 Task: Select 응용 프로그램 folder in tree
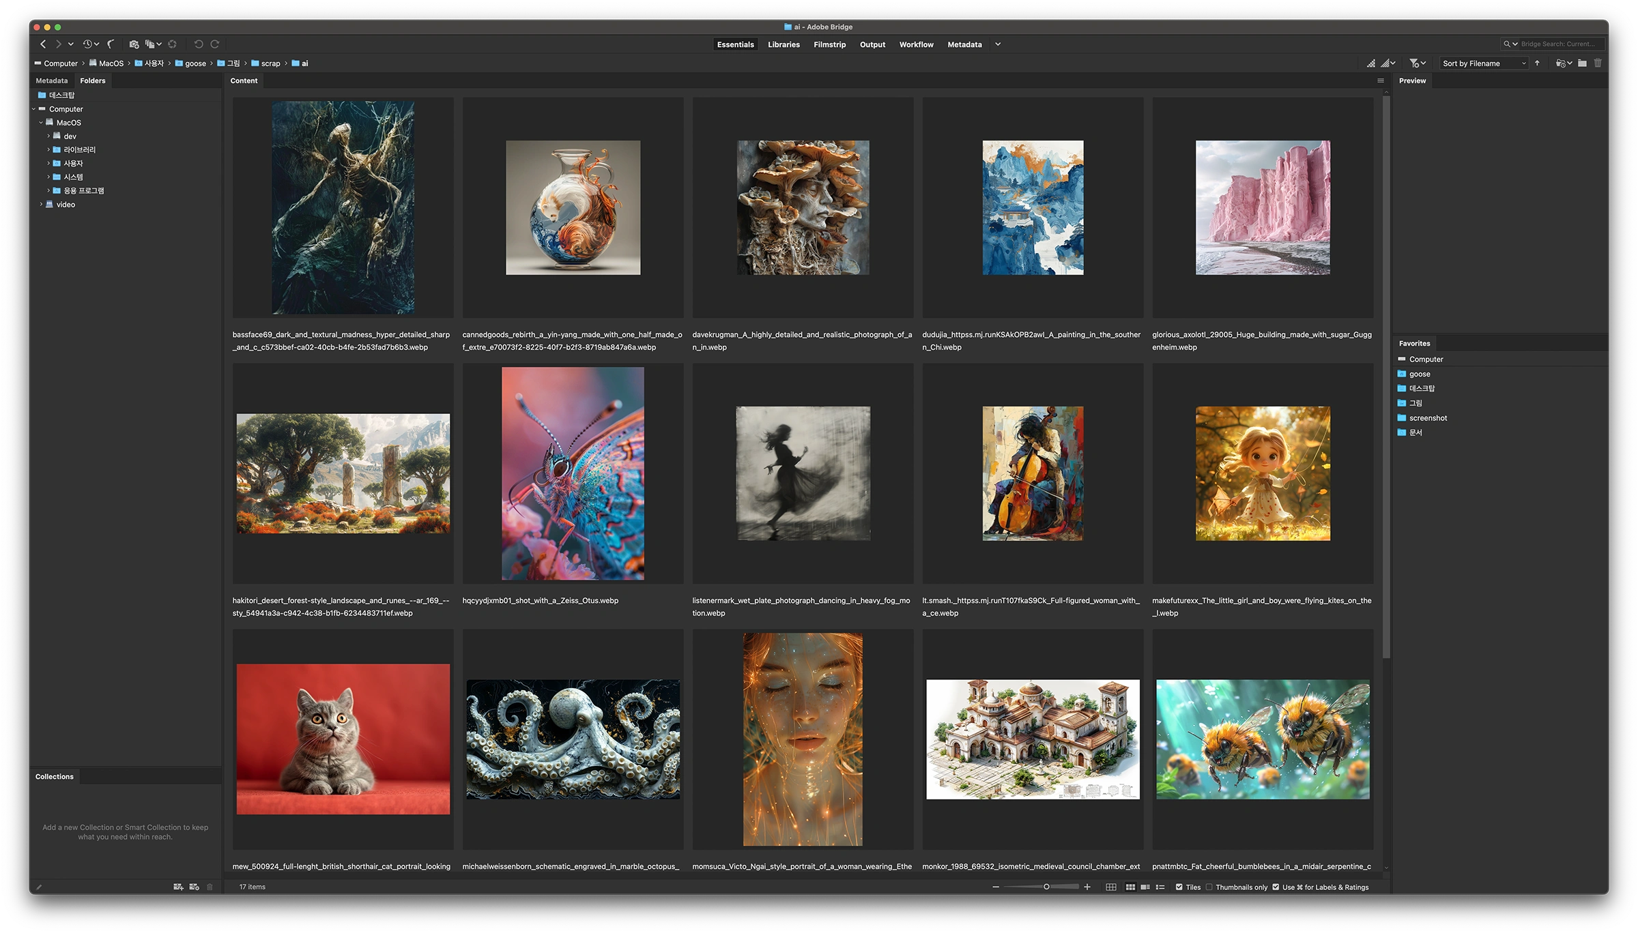click(78, 191)
